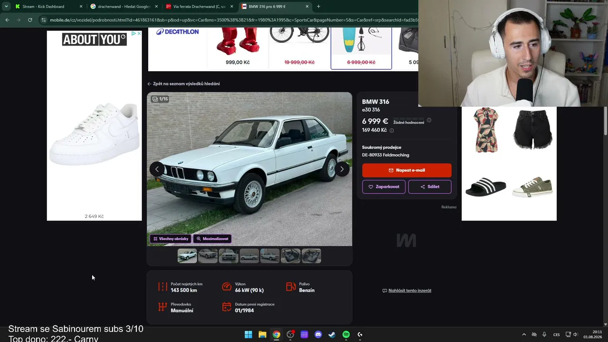
Task: Select the fuel pump icon
Action: click(291, 287)
